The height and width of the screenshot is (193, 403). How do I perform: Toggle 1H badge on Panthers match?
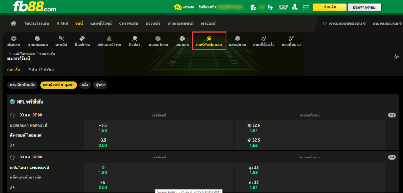tap(392, 157)
